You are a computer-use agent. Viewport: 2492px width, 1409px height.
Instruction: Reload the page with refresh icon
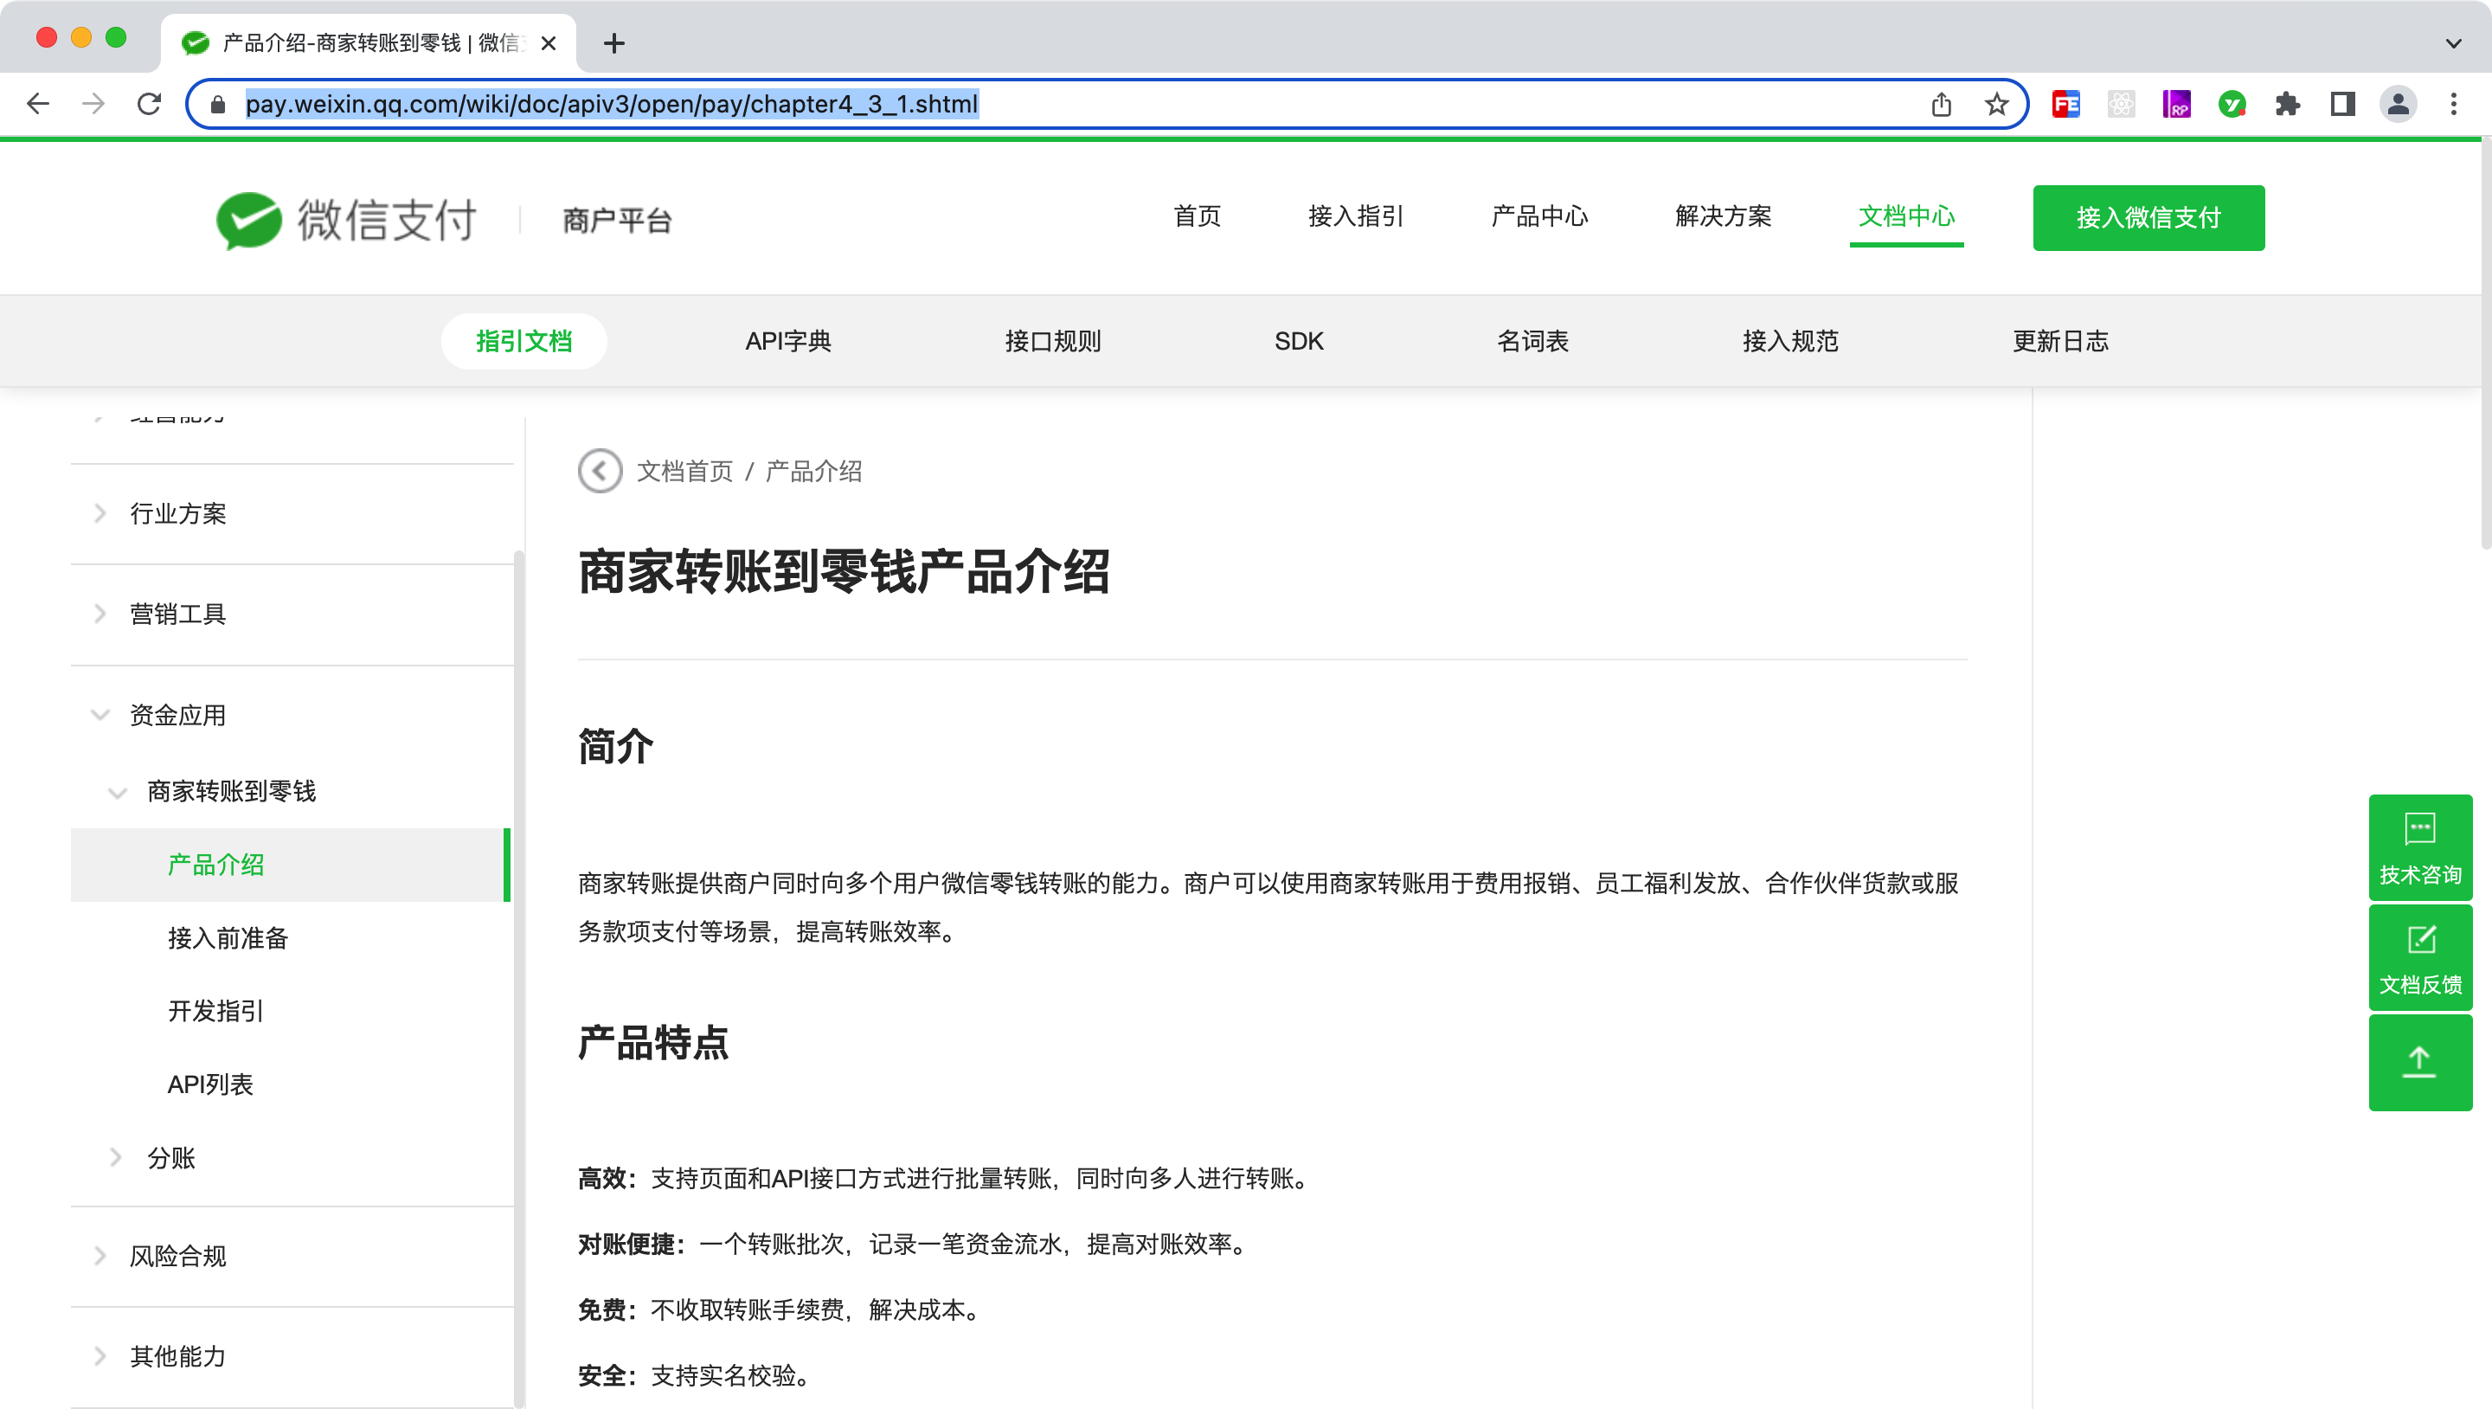click(149, 105)
